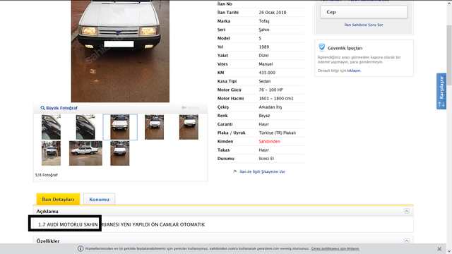Viewport: 452px width, 254px height.
Task: Select the fourth photo thumbnail
Action: pyautogui.click(x=154, y=127)
